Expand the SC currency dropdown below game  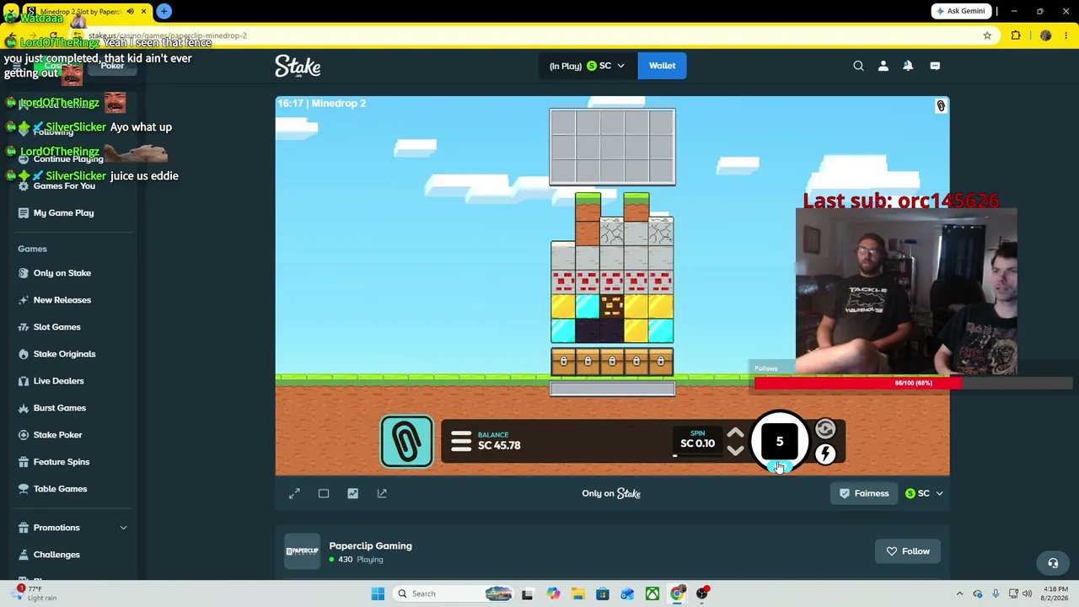click(924, 493)
